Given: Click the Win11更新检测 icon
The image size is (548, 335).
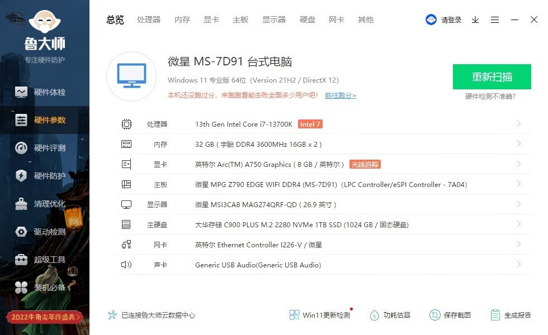Looking at the screenshot, I should pos(294,315).
